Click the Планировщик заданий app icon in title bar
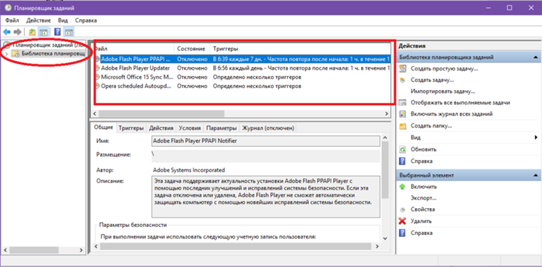Image resolution: width=542 pixels, height=267 pixels. point(7,7)
